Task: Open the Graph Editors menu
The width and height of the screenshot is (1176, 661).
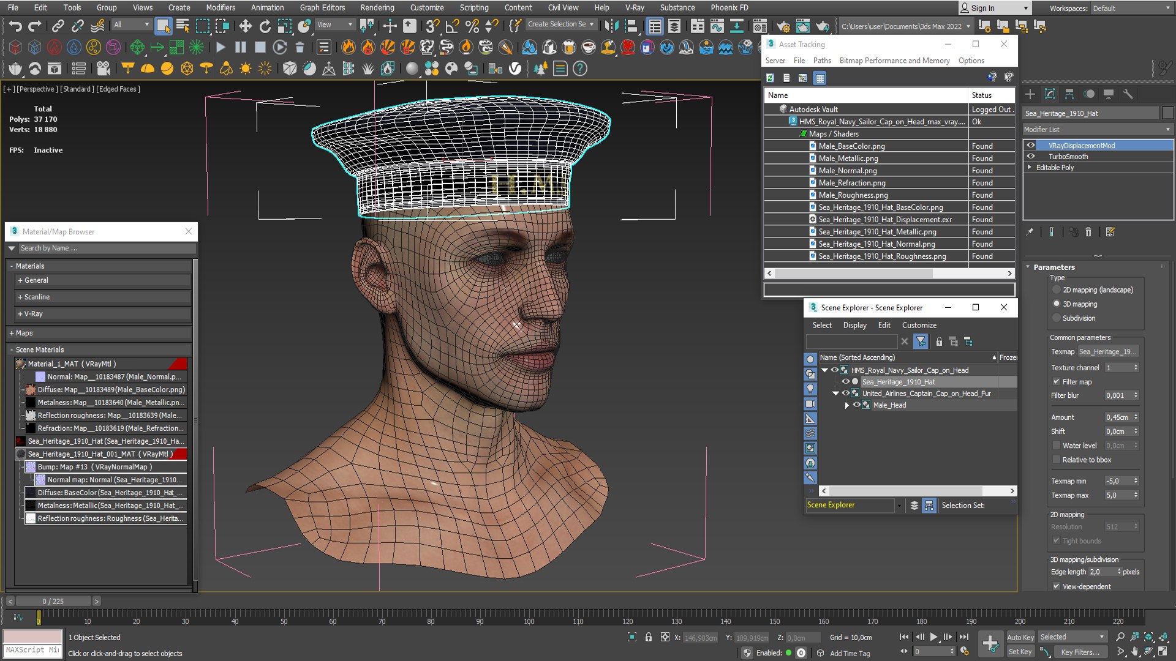Action: [x=322, y=7]
